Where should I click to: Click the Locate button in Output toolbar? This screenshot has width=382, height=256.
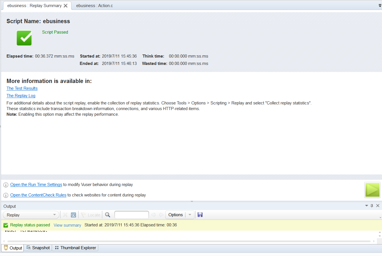(x=91, y=215)
